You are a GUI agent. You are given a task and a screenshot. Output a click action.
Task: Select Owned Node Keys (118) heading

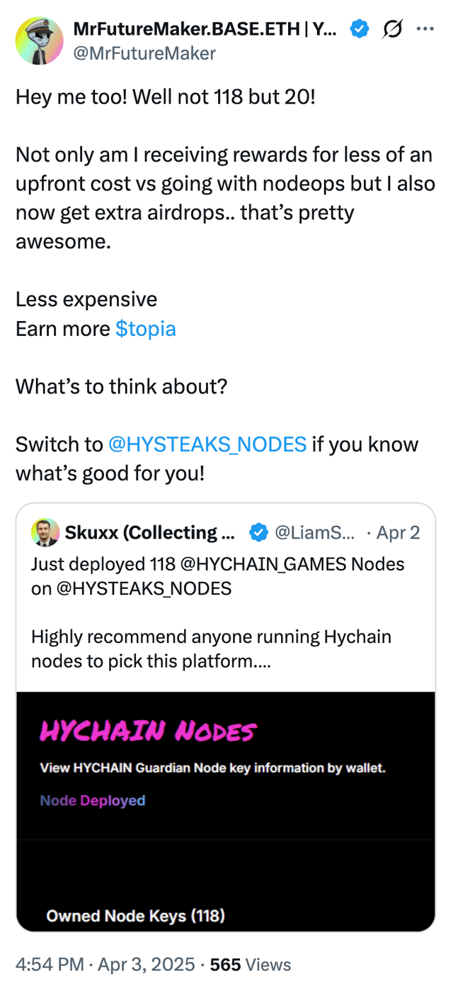coord(135,916)
